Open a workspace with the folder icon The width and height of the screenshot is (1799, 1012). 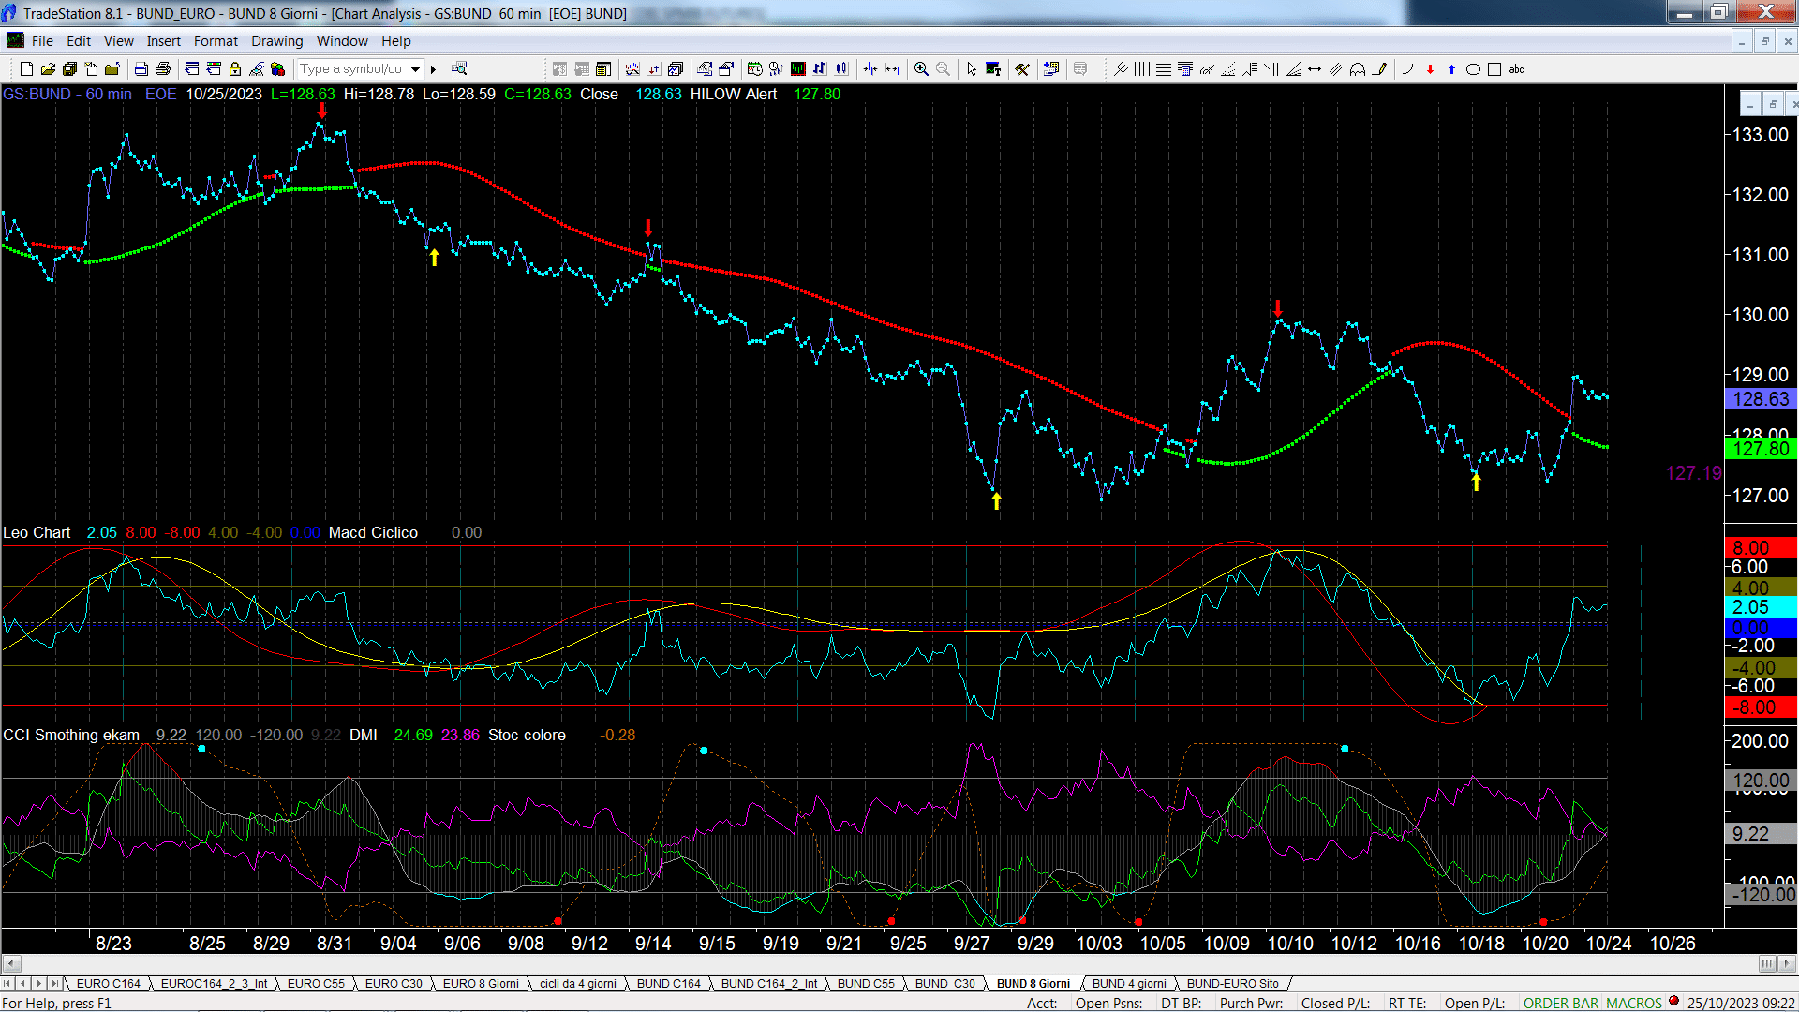point(48,69)
